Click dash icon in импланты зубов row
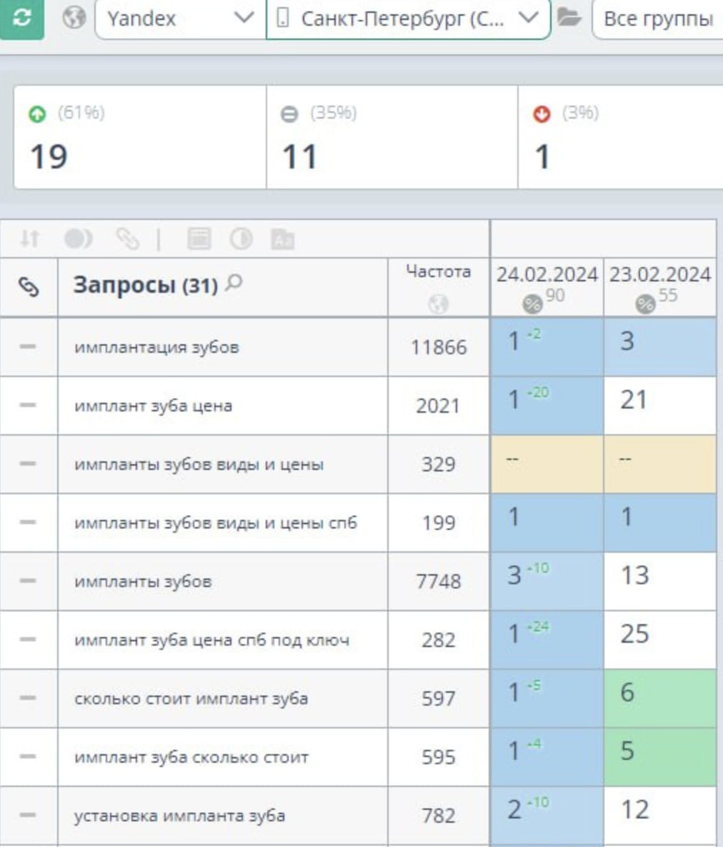This screenshot has width=723, height=847. 28,581
